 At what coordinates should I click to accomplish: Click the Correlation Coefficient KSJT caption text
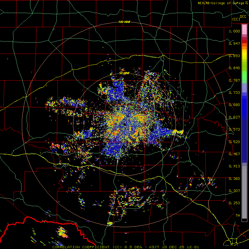point(126,247)
